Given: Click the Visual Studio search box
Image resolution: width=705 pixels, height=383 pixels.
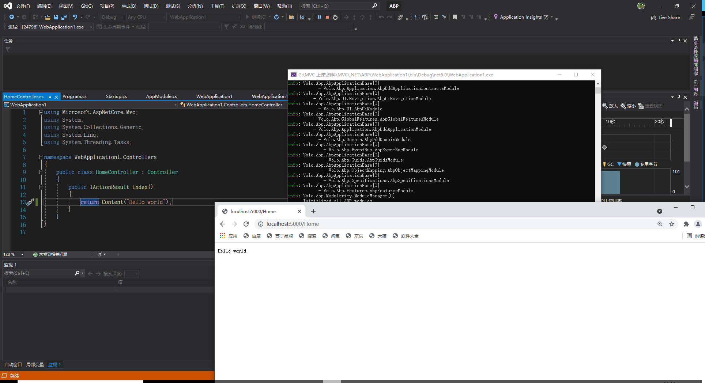Looking at the screenshot, I should (x=336, y=6).
